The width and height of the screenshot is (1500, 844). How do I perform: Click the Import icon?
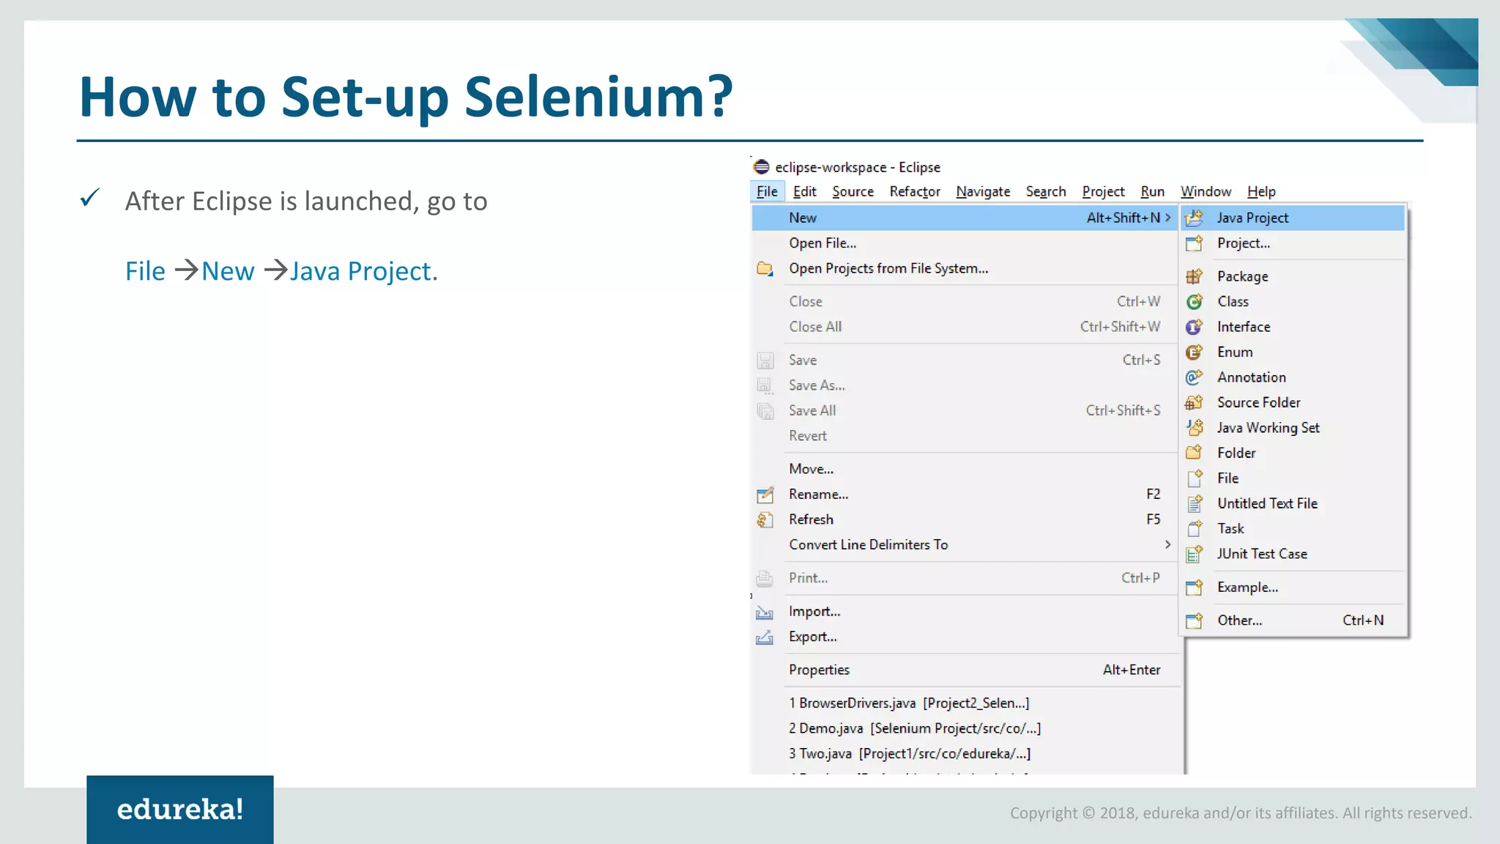coord(765,612)
